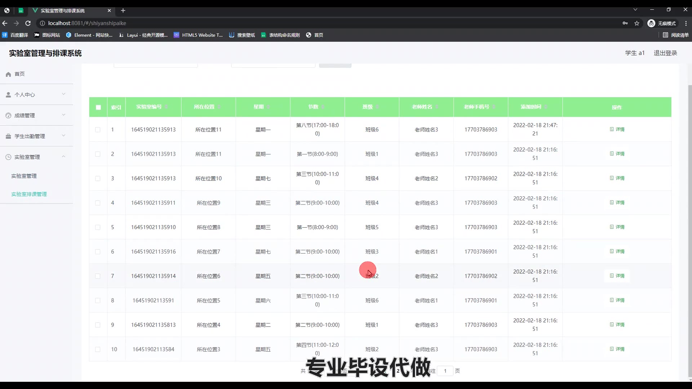Click the clock icon beside 实验室管理
Image resolution: width=692 pixels, height=389 pixels.
pos(8,157)
